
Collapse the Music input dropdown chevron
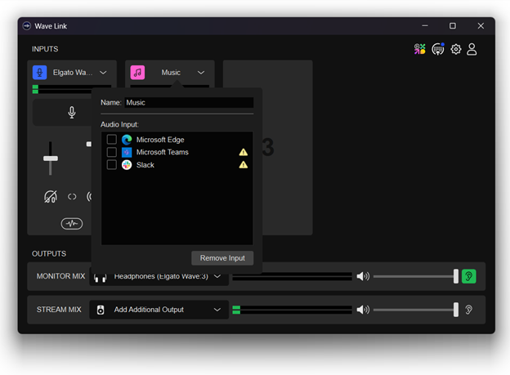pos(201,73)
